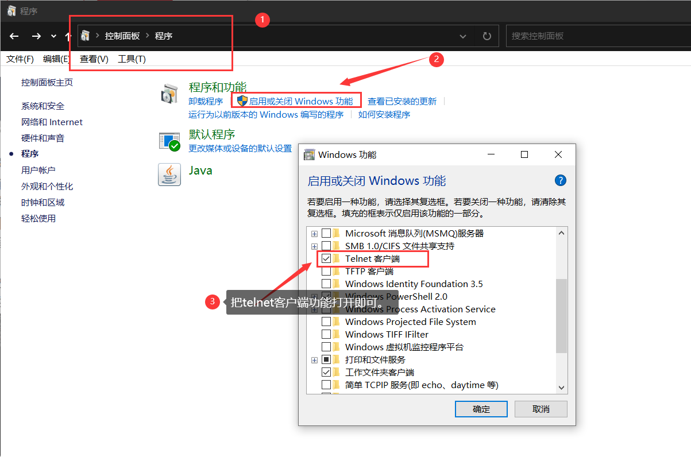Check the SMB 1.0/CIFS 文件共享支持 checkbox

click(326, 246)
